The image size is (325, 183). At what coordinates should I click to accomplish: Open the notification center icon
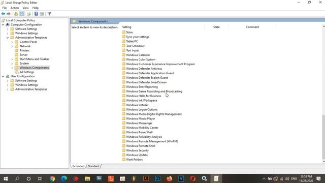click(x=318, y=178)
